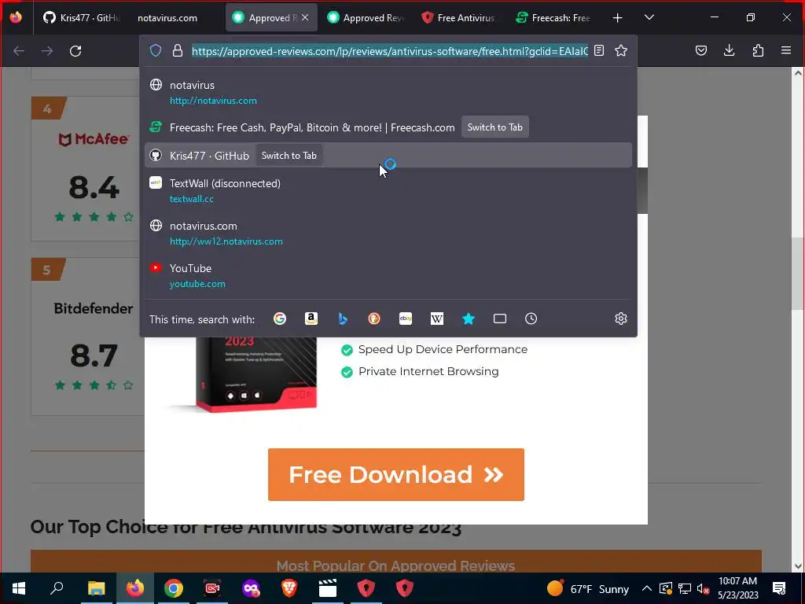Click the approved-reviews URL field

(x=390, y=51)
